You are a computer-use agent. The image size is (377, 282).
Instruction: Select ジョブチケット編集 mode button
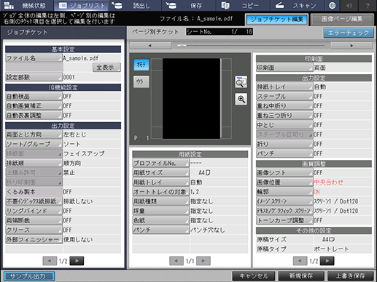(277, 20)
